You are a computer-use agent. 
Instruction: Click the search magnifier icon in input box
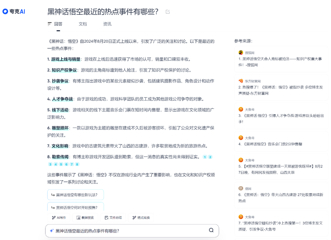[211, 230]
